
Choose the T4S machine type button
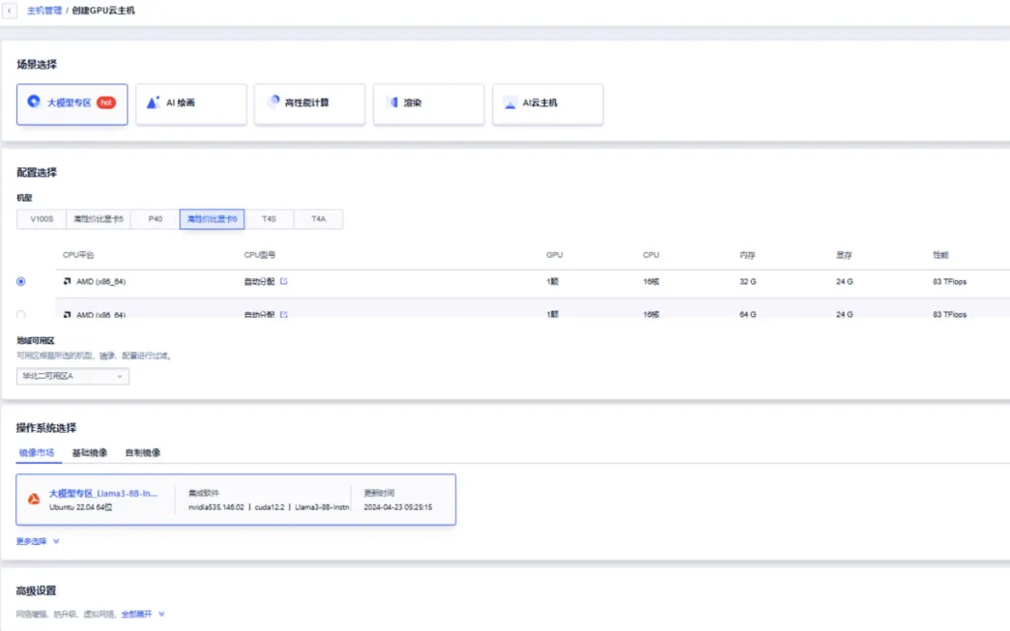pyautogui.click(x=269, y=219)
